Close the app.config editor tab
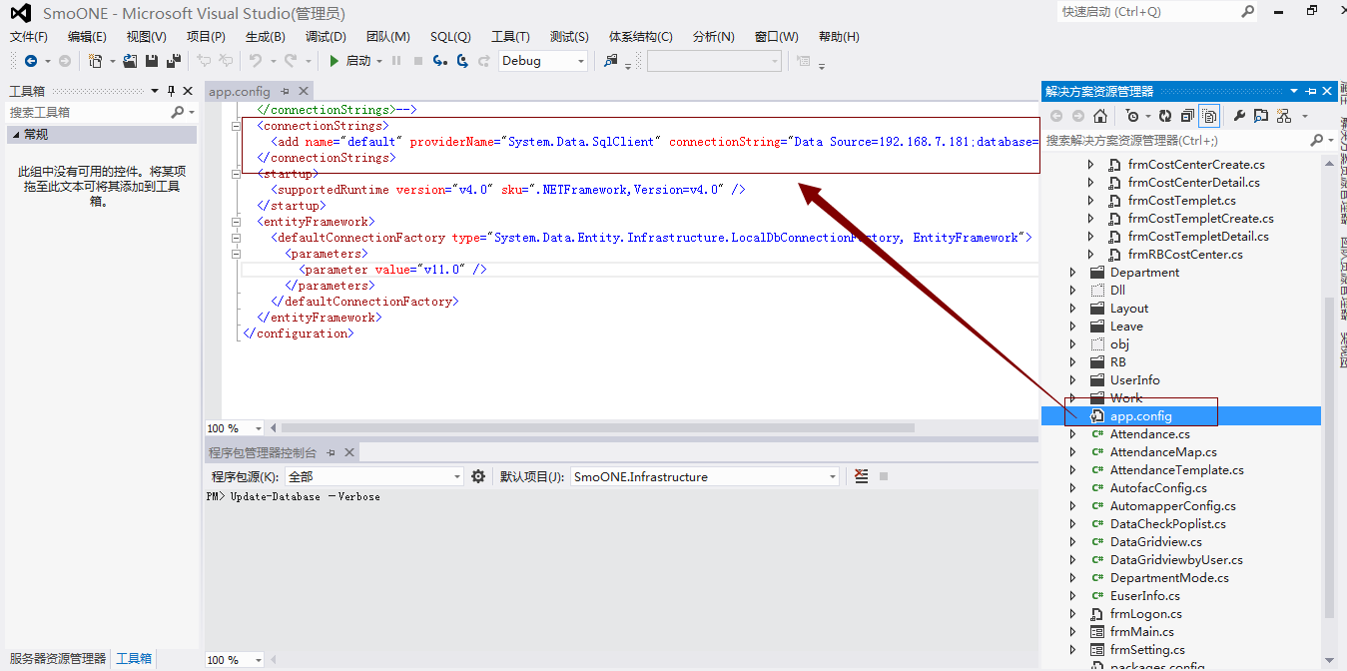Screen dimensions: 1347x671 (304, 91)
